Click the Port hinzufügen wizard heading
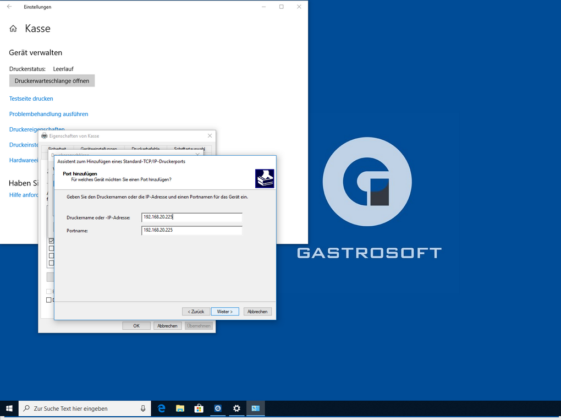 [80, 173]
